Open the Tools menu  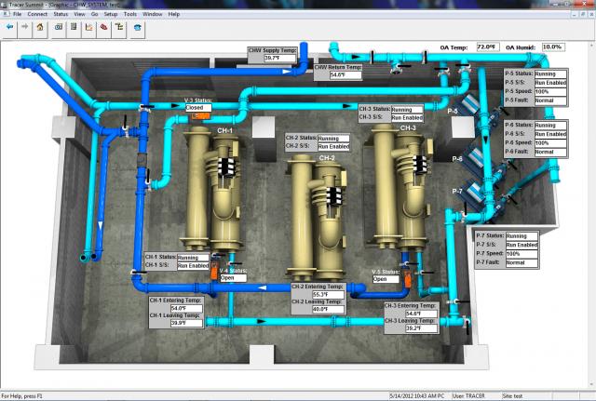(129, 15)
